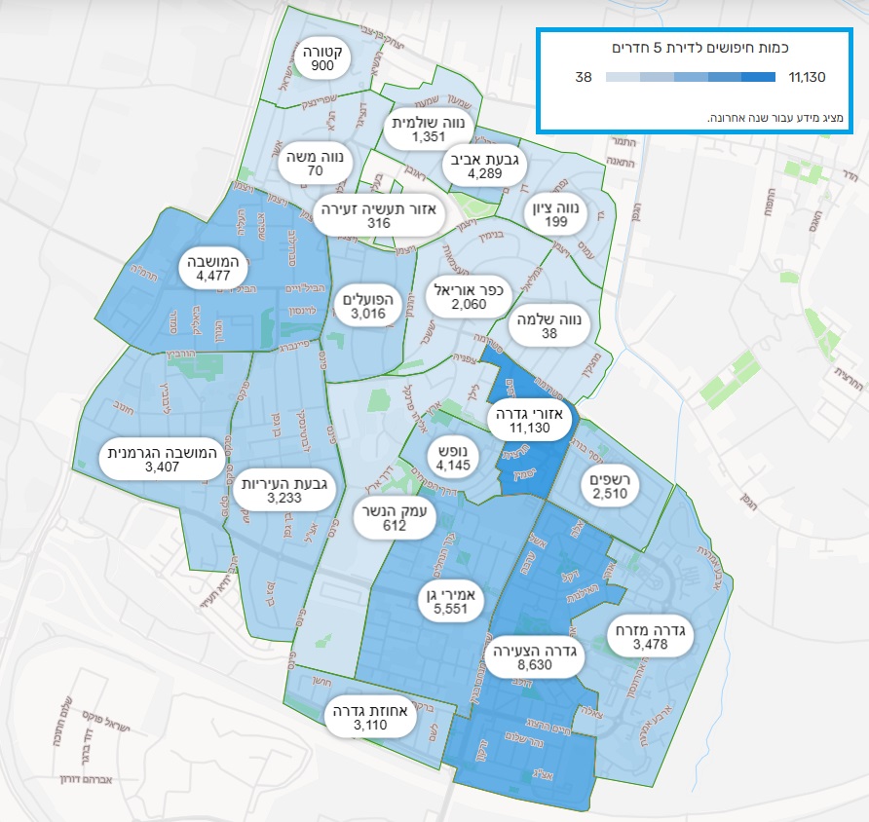The height and width of the screenshot is (822, 869).
Task: Click the קטורה neighborhood label showing 900
Action: click(319, 59)
